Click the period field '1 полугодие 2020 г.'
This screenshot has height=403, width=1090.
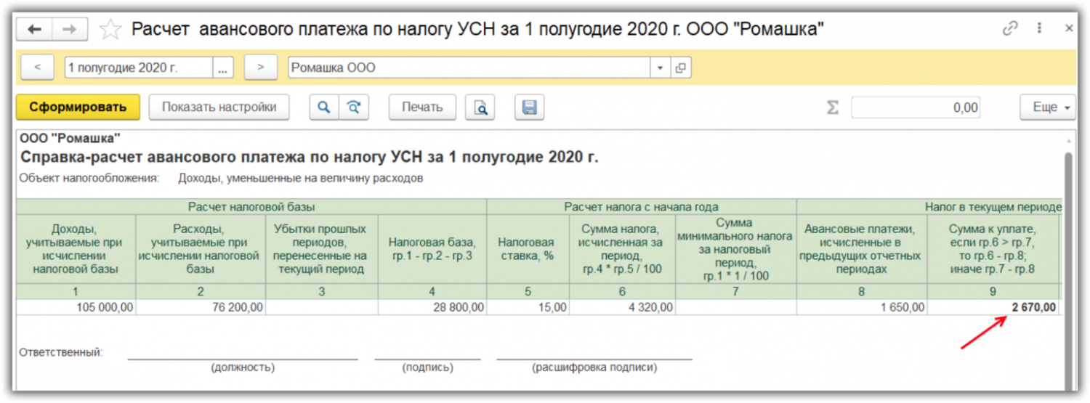(138, 68)
